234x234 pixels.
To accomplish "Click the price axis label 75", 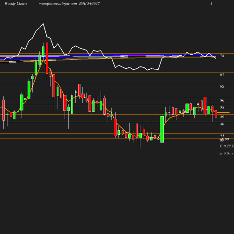I will tap(222, 56).
